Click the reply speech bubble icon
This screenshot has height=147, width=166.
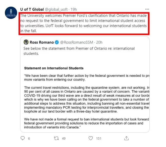pyautogui.click(x=23, y=138)
